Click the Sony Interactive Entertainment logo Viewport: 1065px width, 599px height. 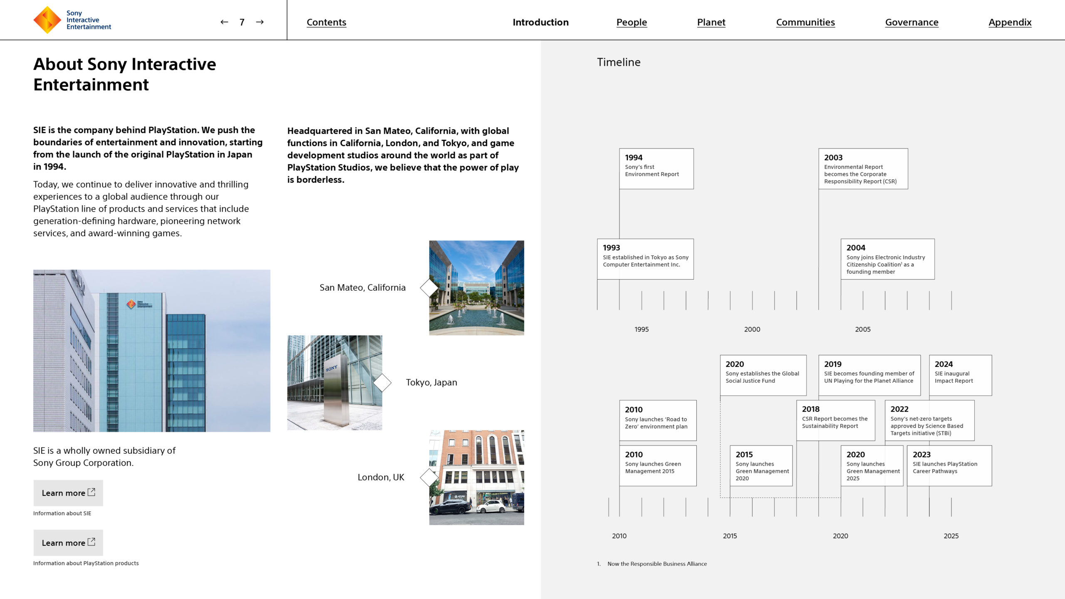(x=72, y=20)
